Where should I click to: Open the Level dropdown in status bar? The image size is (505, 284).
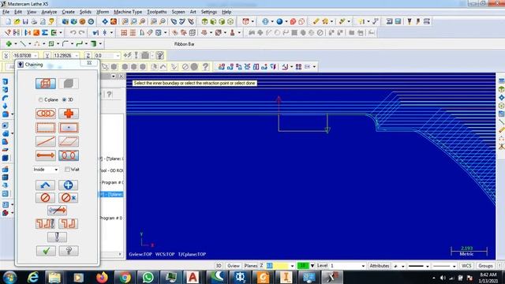(363, 266)
